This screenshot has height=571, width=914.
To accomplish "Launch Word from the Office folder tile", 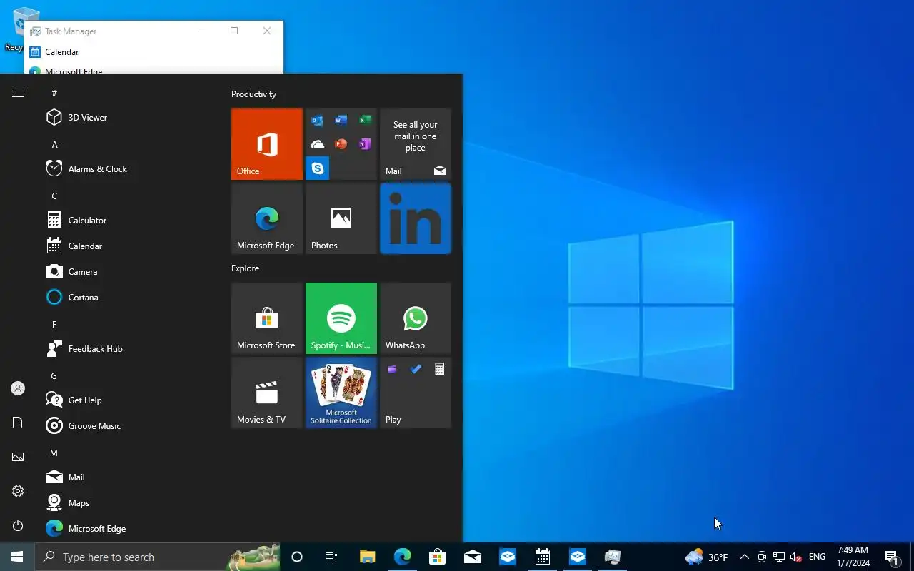I will click(341, 121).
